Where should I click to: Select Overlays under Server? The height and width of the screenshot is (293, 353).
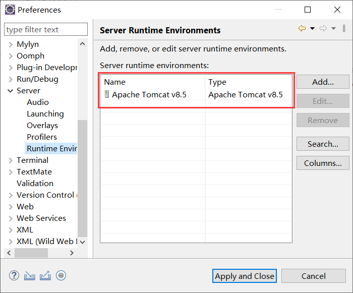[x=42, y=126]
